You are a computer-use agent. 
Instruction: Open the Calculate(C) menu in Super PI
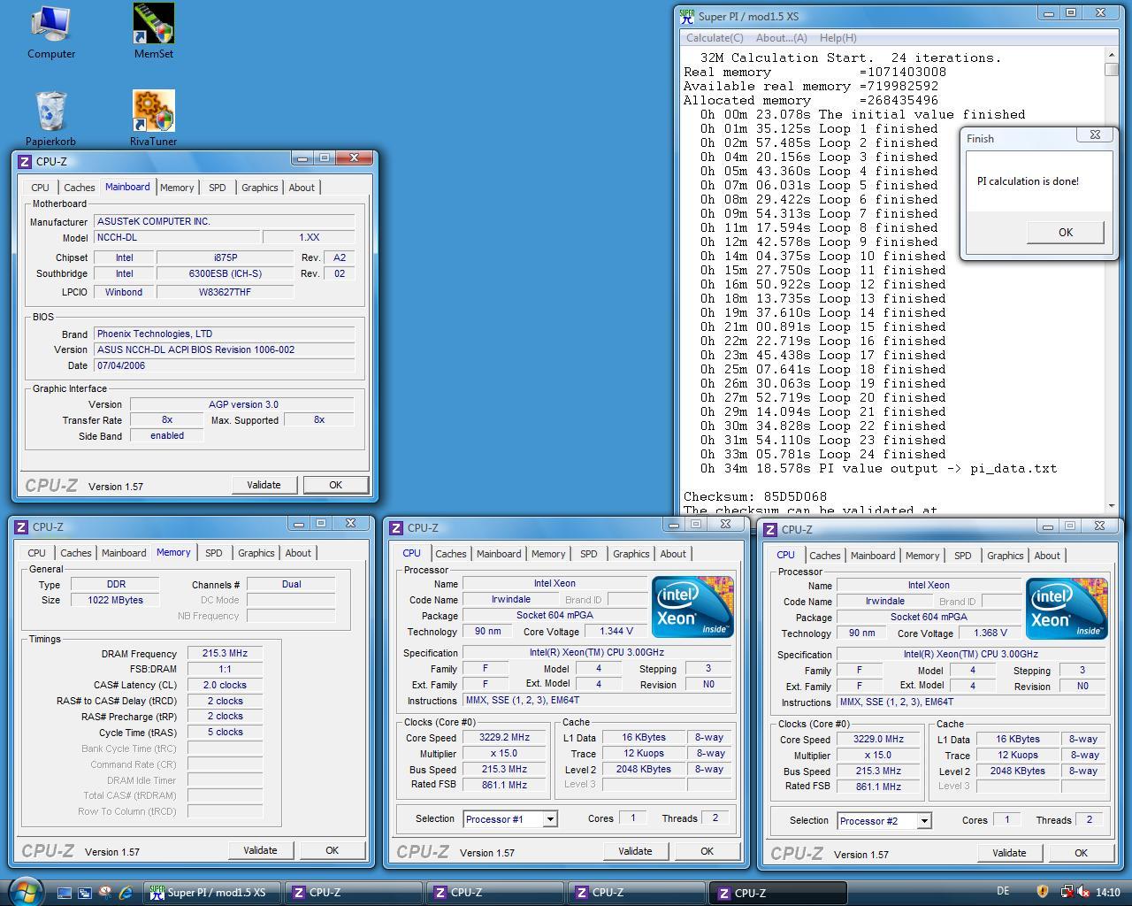point(715,38)
